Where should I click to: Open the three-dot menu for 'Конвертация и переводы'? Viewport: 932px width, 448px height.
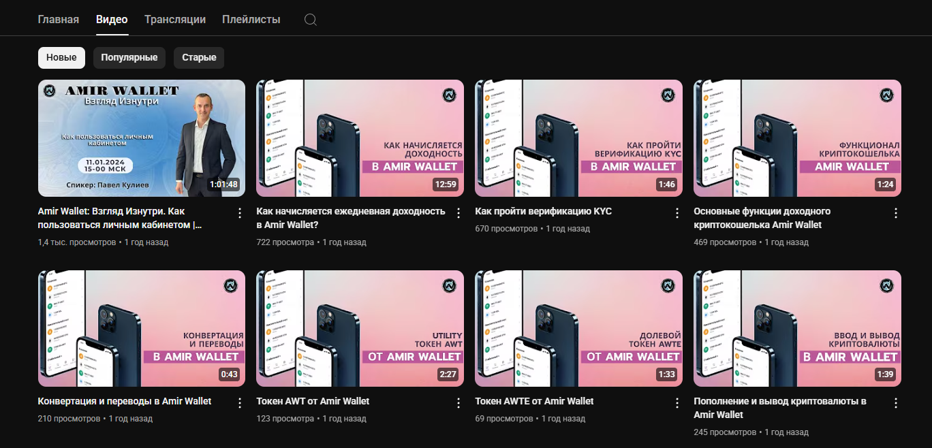click(239, 403)
